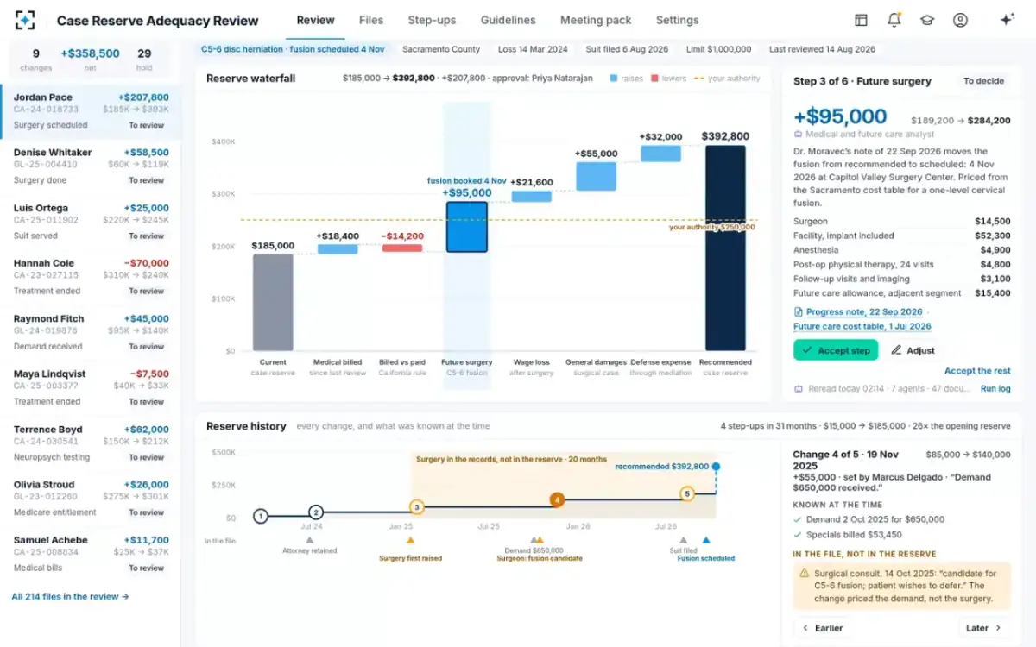Click the Accept step button
1036x647 pixels.
(836, 350)
